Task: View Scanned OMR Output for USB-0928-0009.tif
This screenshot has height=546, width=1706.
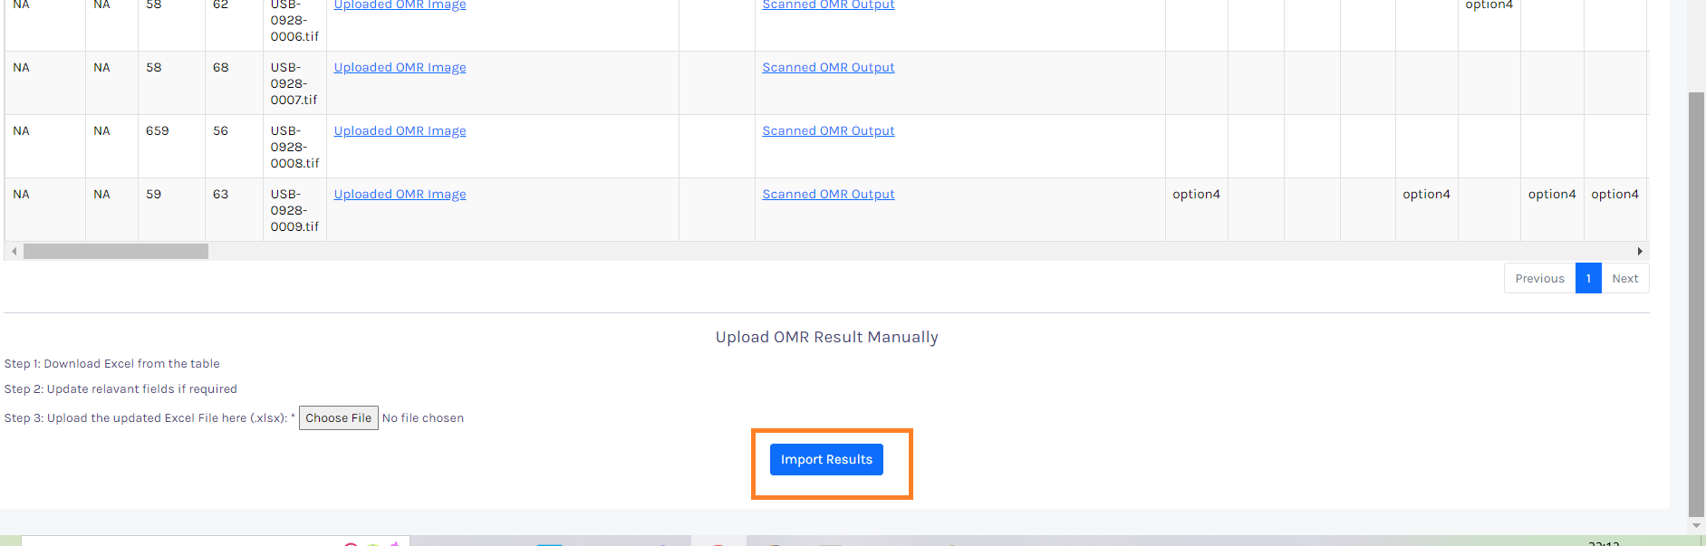Action: (x=828, y=195)
